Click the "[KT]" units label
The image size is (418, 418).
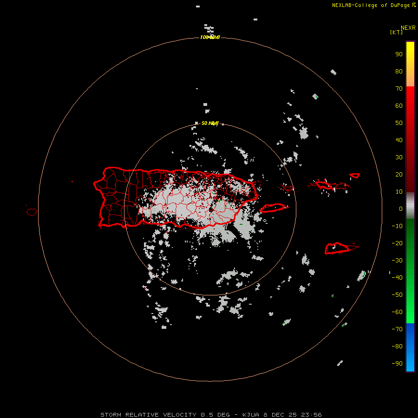(396, 32)
